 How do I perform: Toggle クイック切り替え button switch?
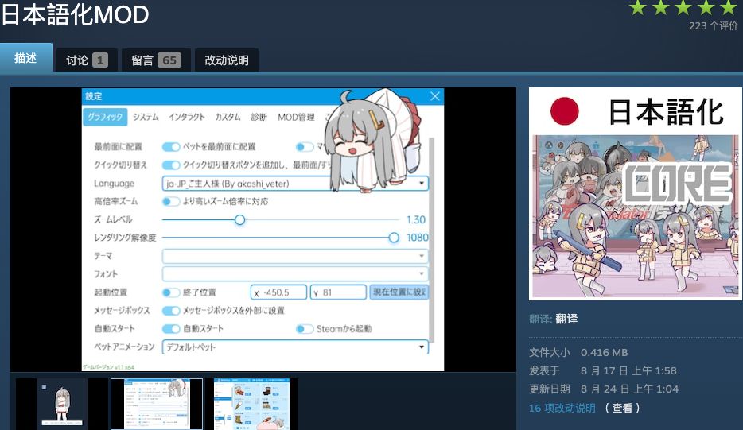pyautogui.click(x=170, y=165)
